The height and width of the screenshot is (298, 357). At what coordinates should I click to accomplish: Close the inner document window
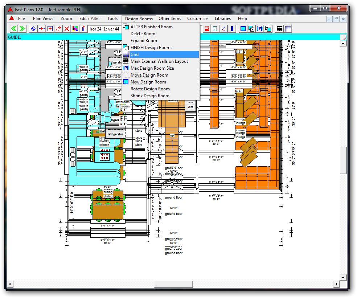tap(343, 19)
